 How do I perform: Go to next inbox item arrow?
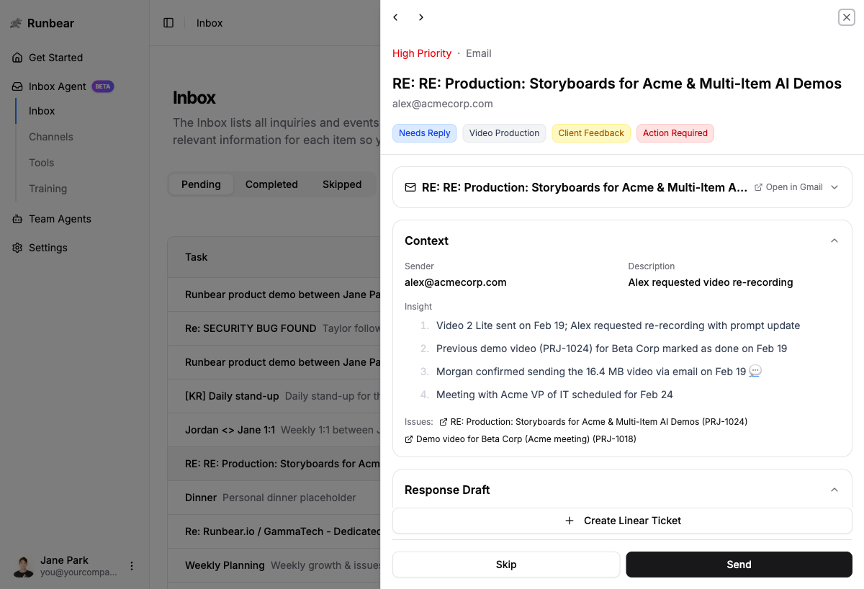[421, 17]
